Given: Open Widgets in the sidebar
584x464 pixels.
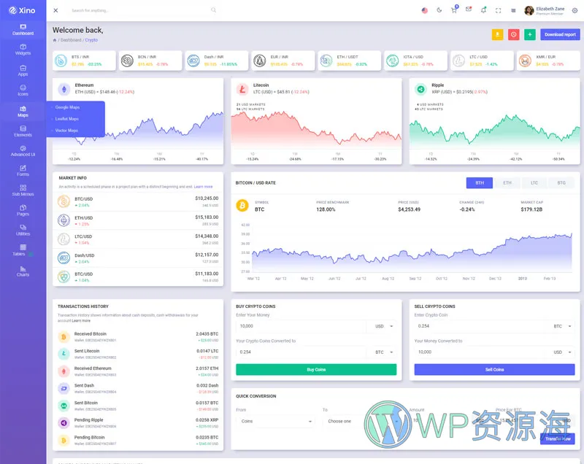Looking at the screenshot, I should pos(23,49).
